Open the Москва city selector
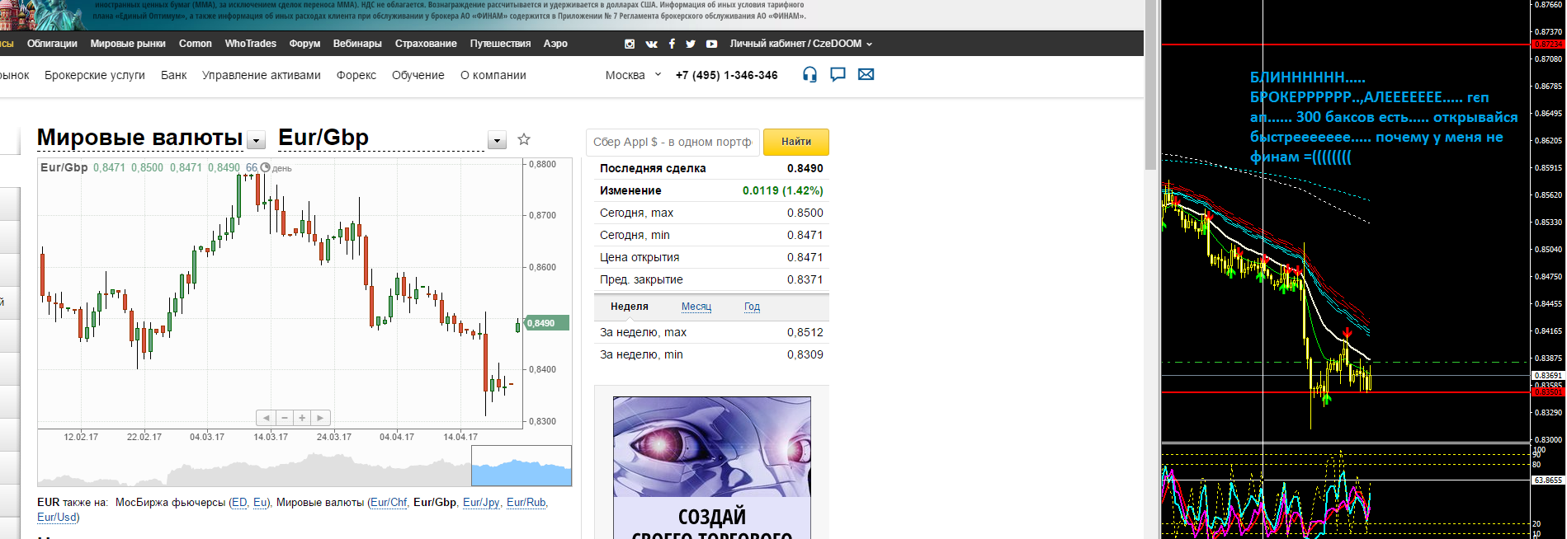The width and height of the screenshot is (1567, 539). 633,75
